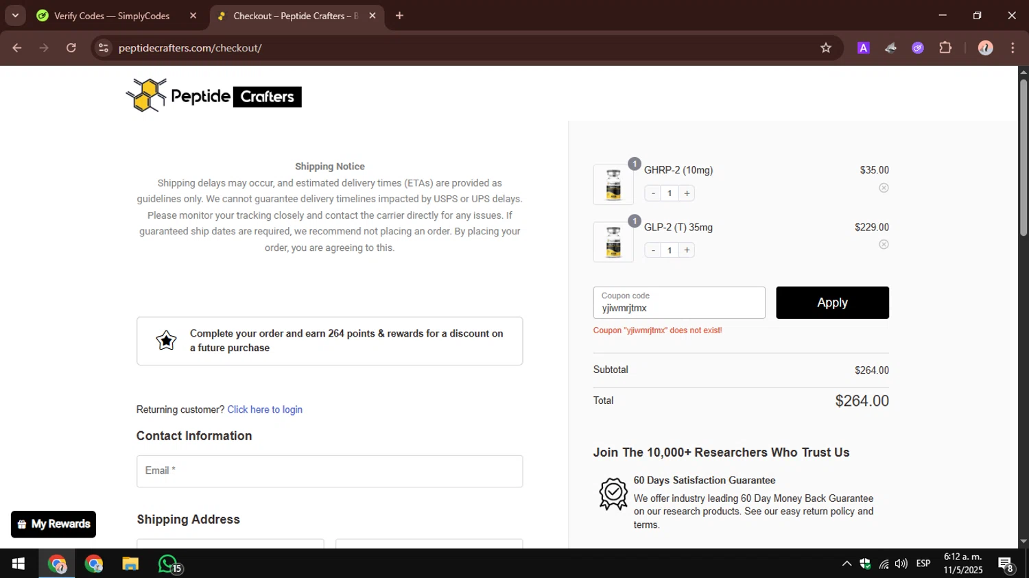
Task: Open the Chrome profile avatar
Action: point(986,48)
